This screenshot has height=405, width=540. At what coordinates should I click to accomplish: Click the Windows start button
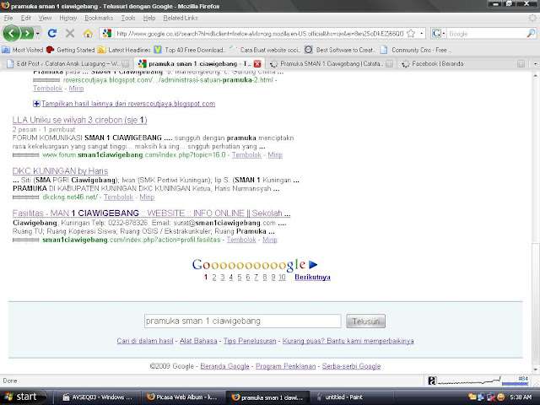pyautogui.click(x=23, y=397)
